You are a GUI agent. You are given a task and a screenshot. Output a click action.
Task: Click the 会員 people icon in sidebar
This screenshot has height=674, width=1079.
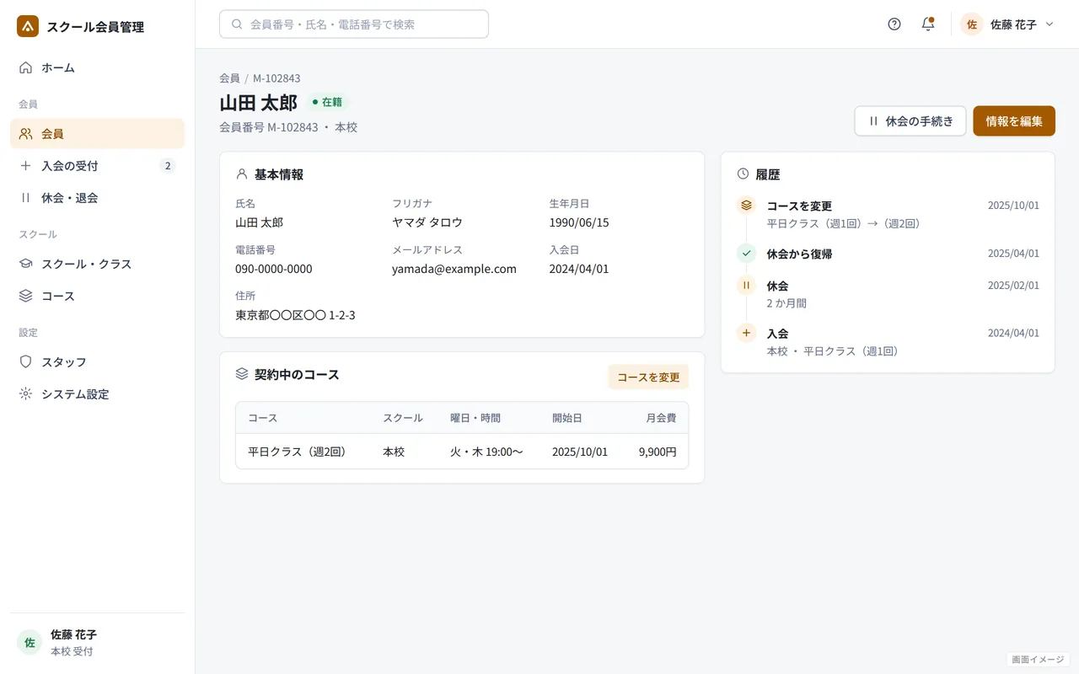(26, 133)
